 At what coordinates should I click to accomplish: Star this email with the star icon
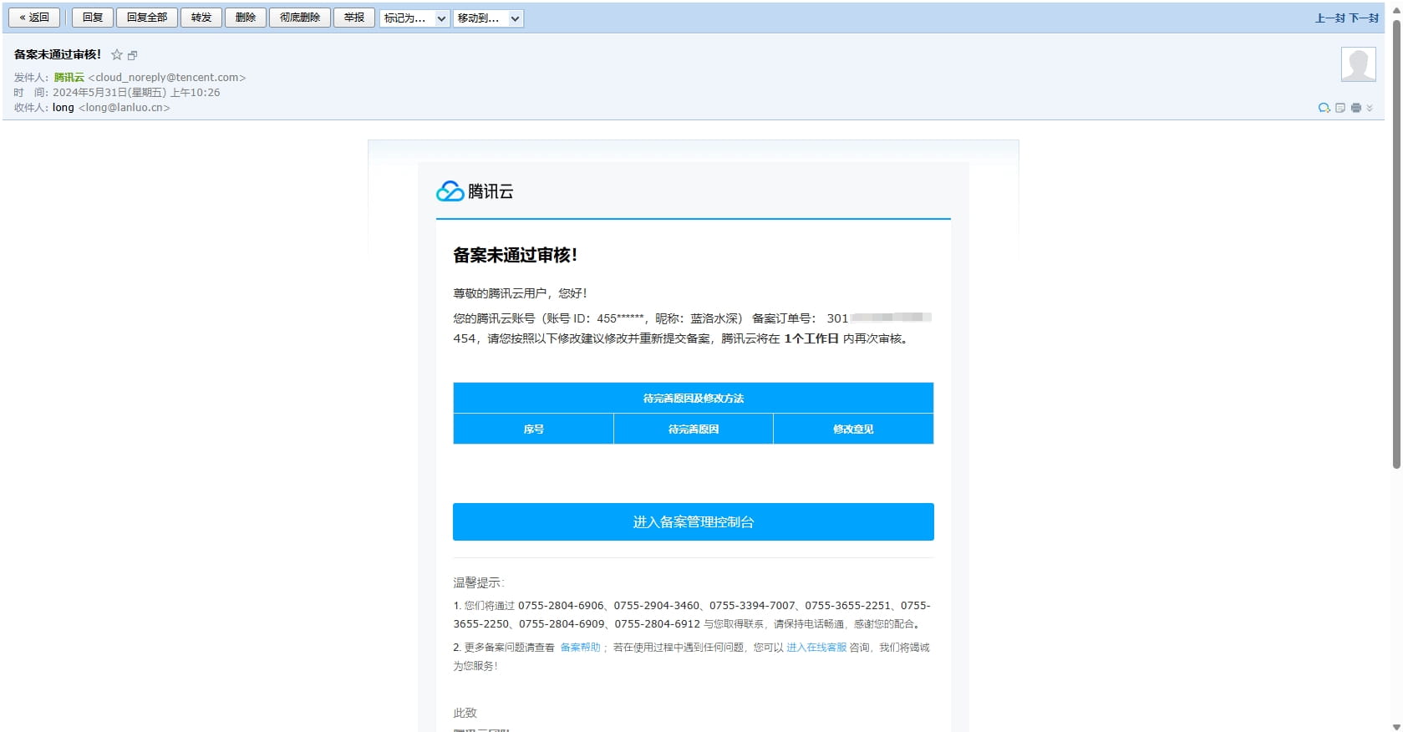coord(117,55)
